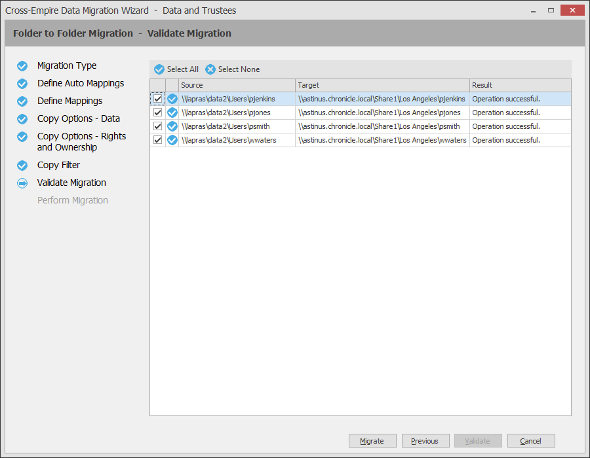Click the Previous button
590x458 pixels.
point(425,441)
